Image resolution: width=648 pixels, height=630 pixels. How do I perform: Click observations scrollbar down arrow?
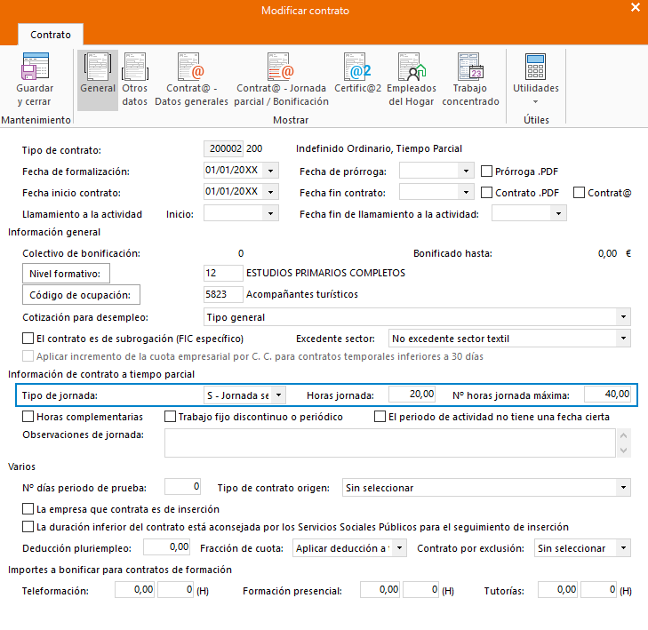click(x=624, y=451)
